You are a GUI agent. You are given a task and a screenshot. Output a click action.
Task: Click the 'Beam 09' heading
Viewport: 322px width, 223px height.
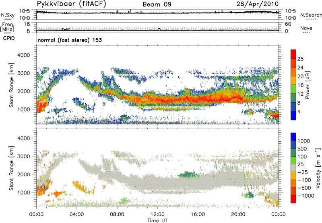pos(157,4)
